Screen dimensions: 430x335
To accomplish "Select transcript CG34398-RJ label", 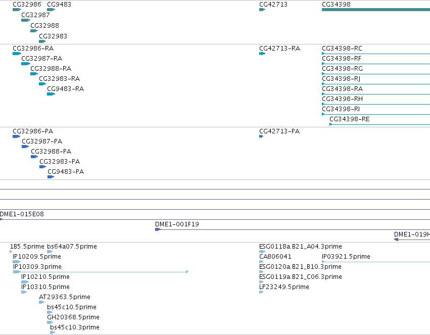I will [x=341, y=79].
